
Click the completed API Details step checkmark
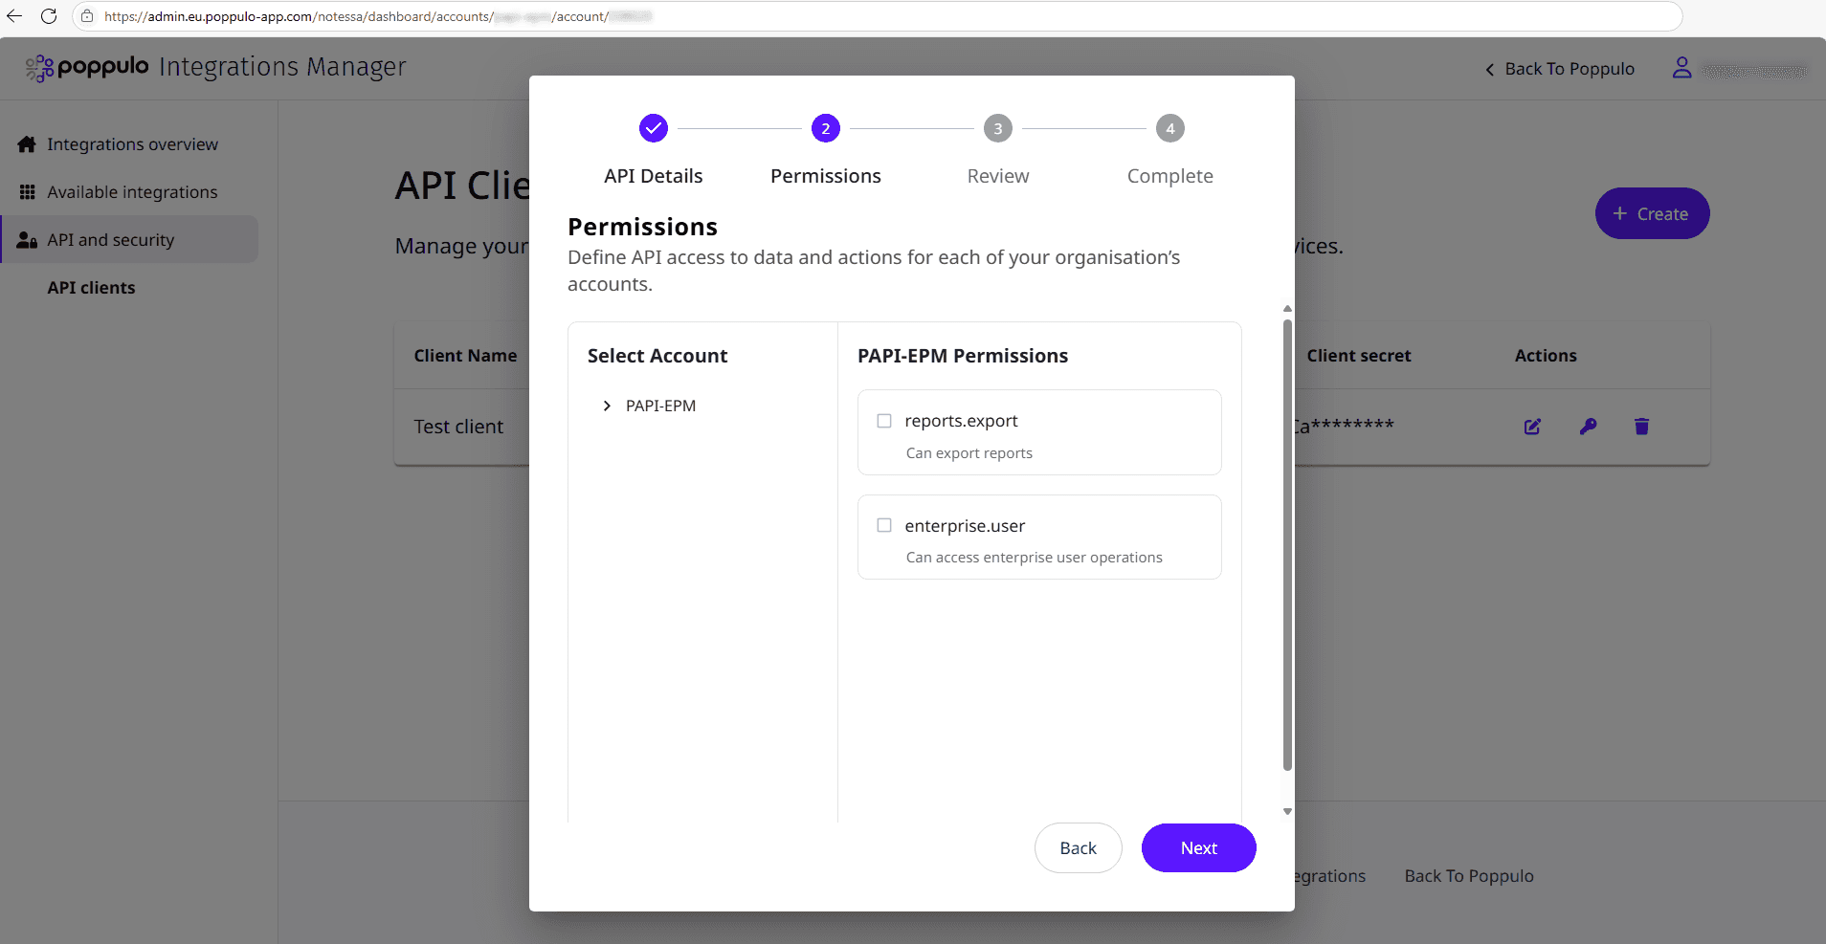(x=654, y=128)
